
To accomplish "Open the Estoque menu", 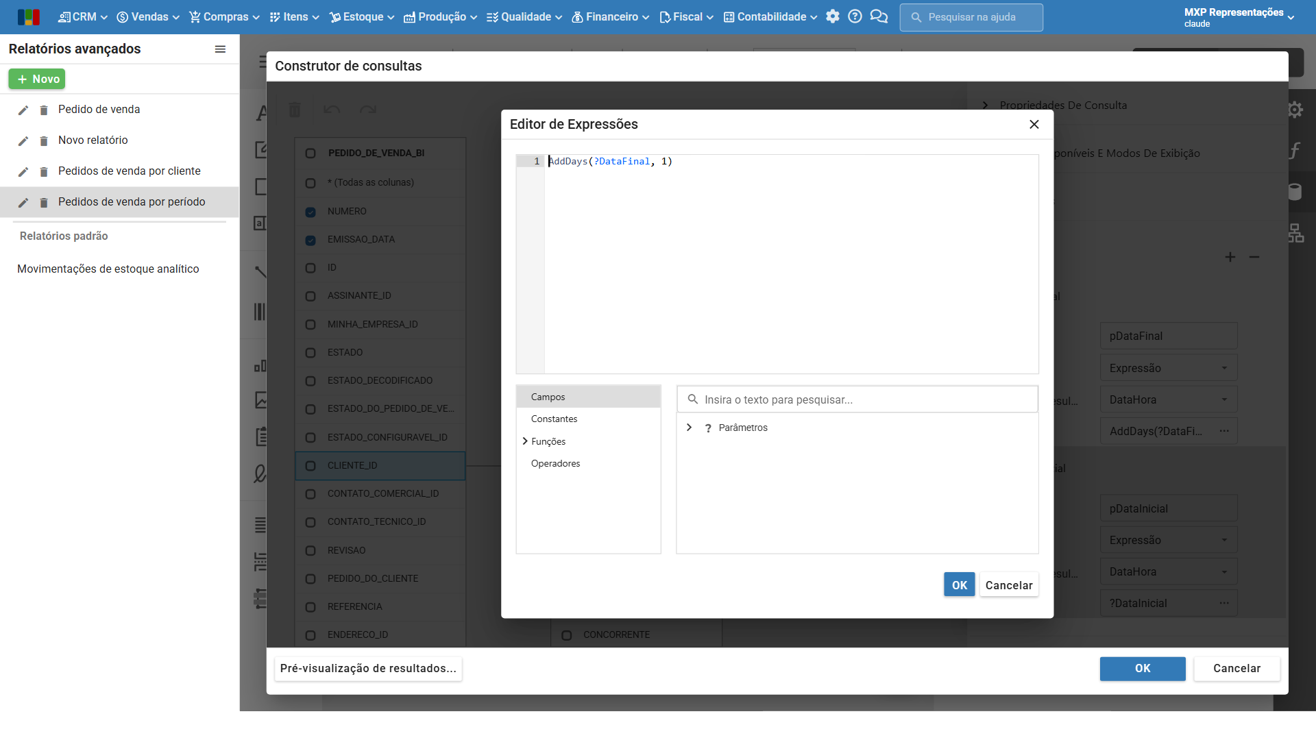I will click(362, 16).
